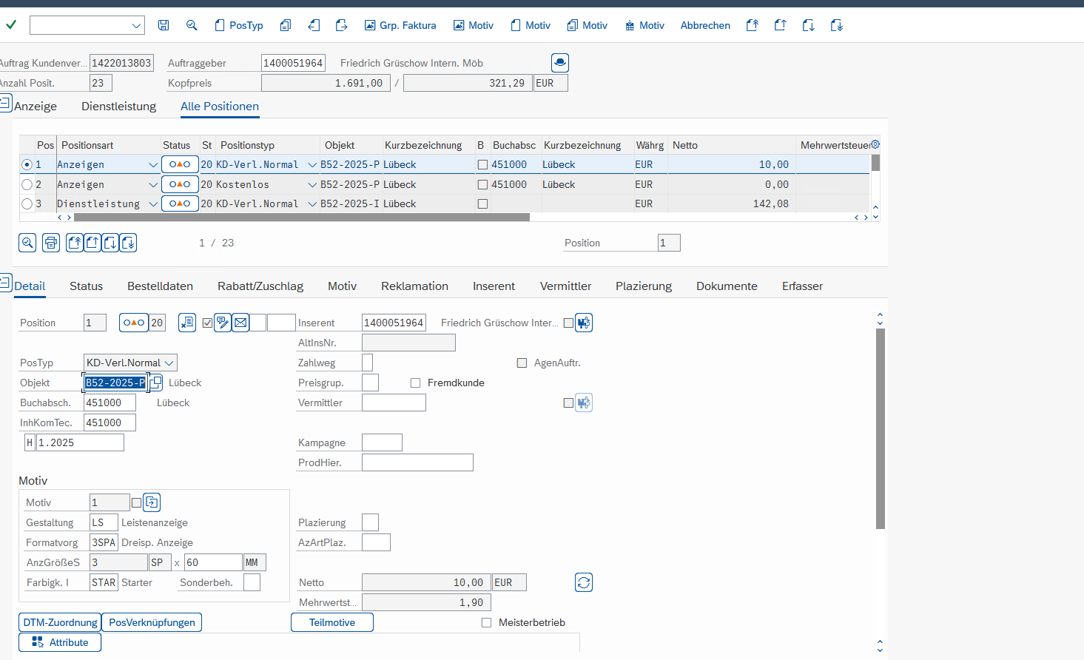
Task: Click the Motiv button with picture icon
Action: (474, 25)
